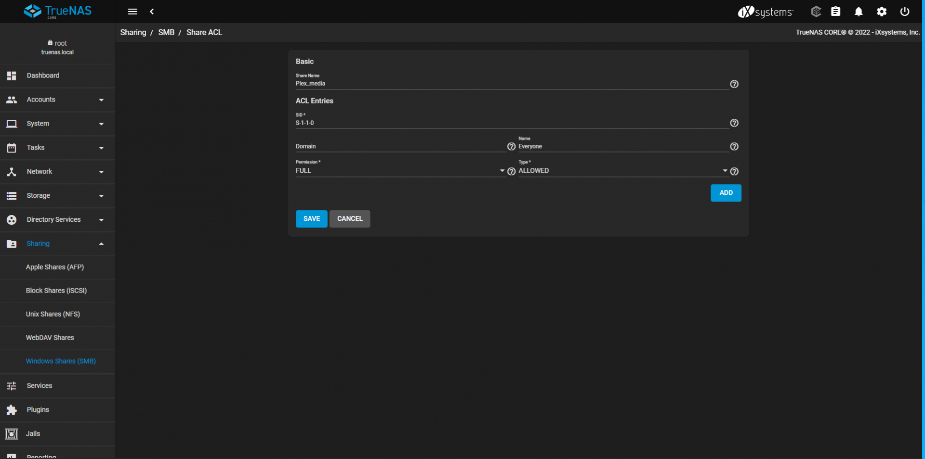The width and height of the screenshot is (925, 459).
Task: Expand the Accounts menu arrow
Action: 101,100
